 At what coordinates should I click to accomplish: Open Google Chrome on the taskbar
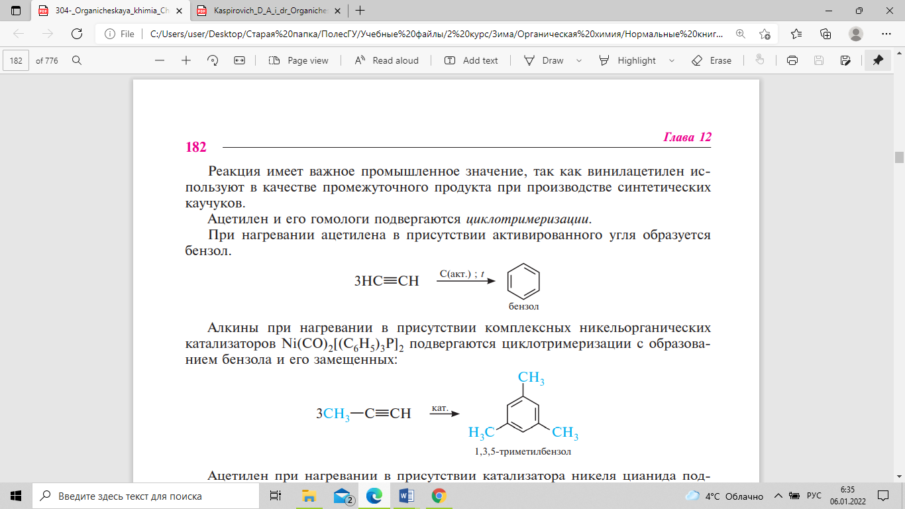point(438,496)
